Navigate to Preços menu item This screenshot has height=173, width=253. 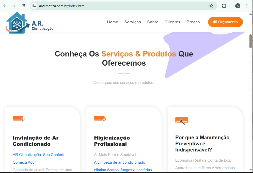tap(193, 22)
